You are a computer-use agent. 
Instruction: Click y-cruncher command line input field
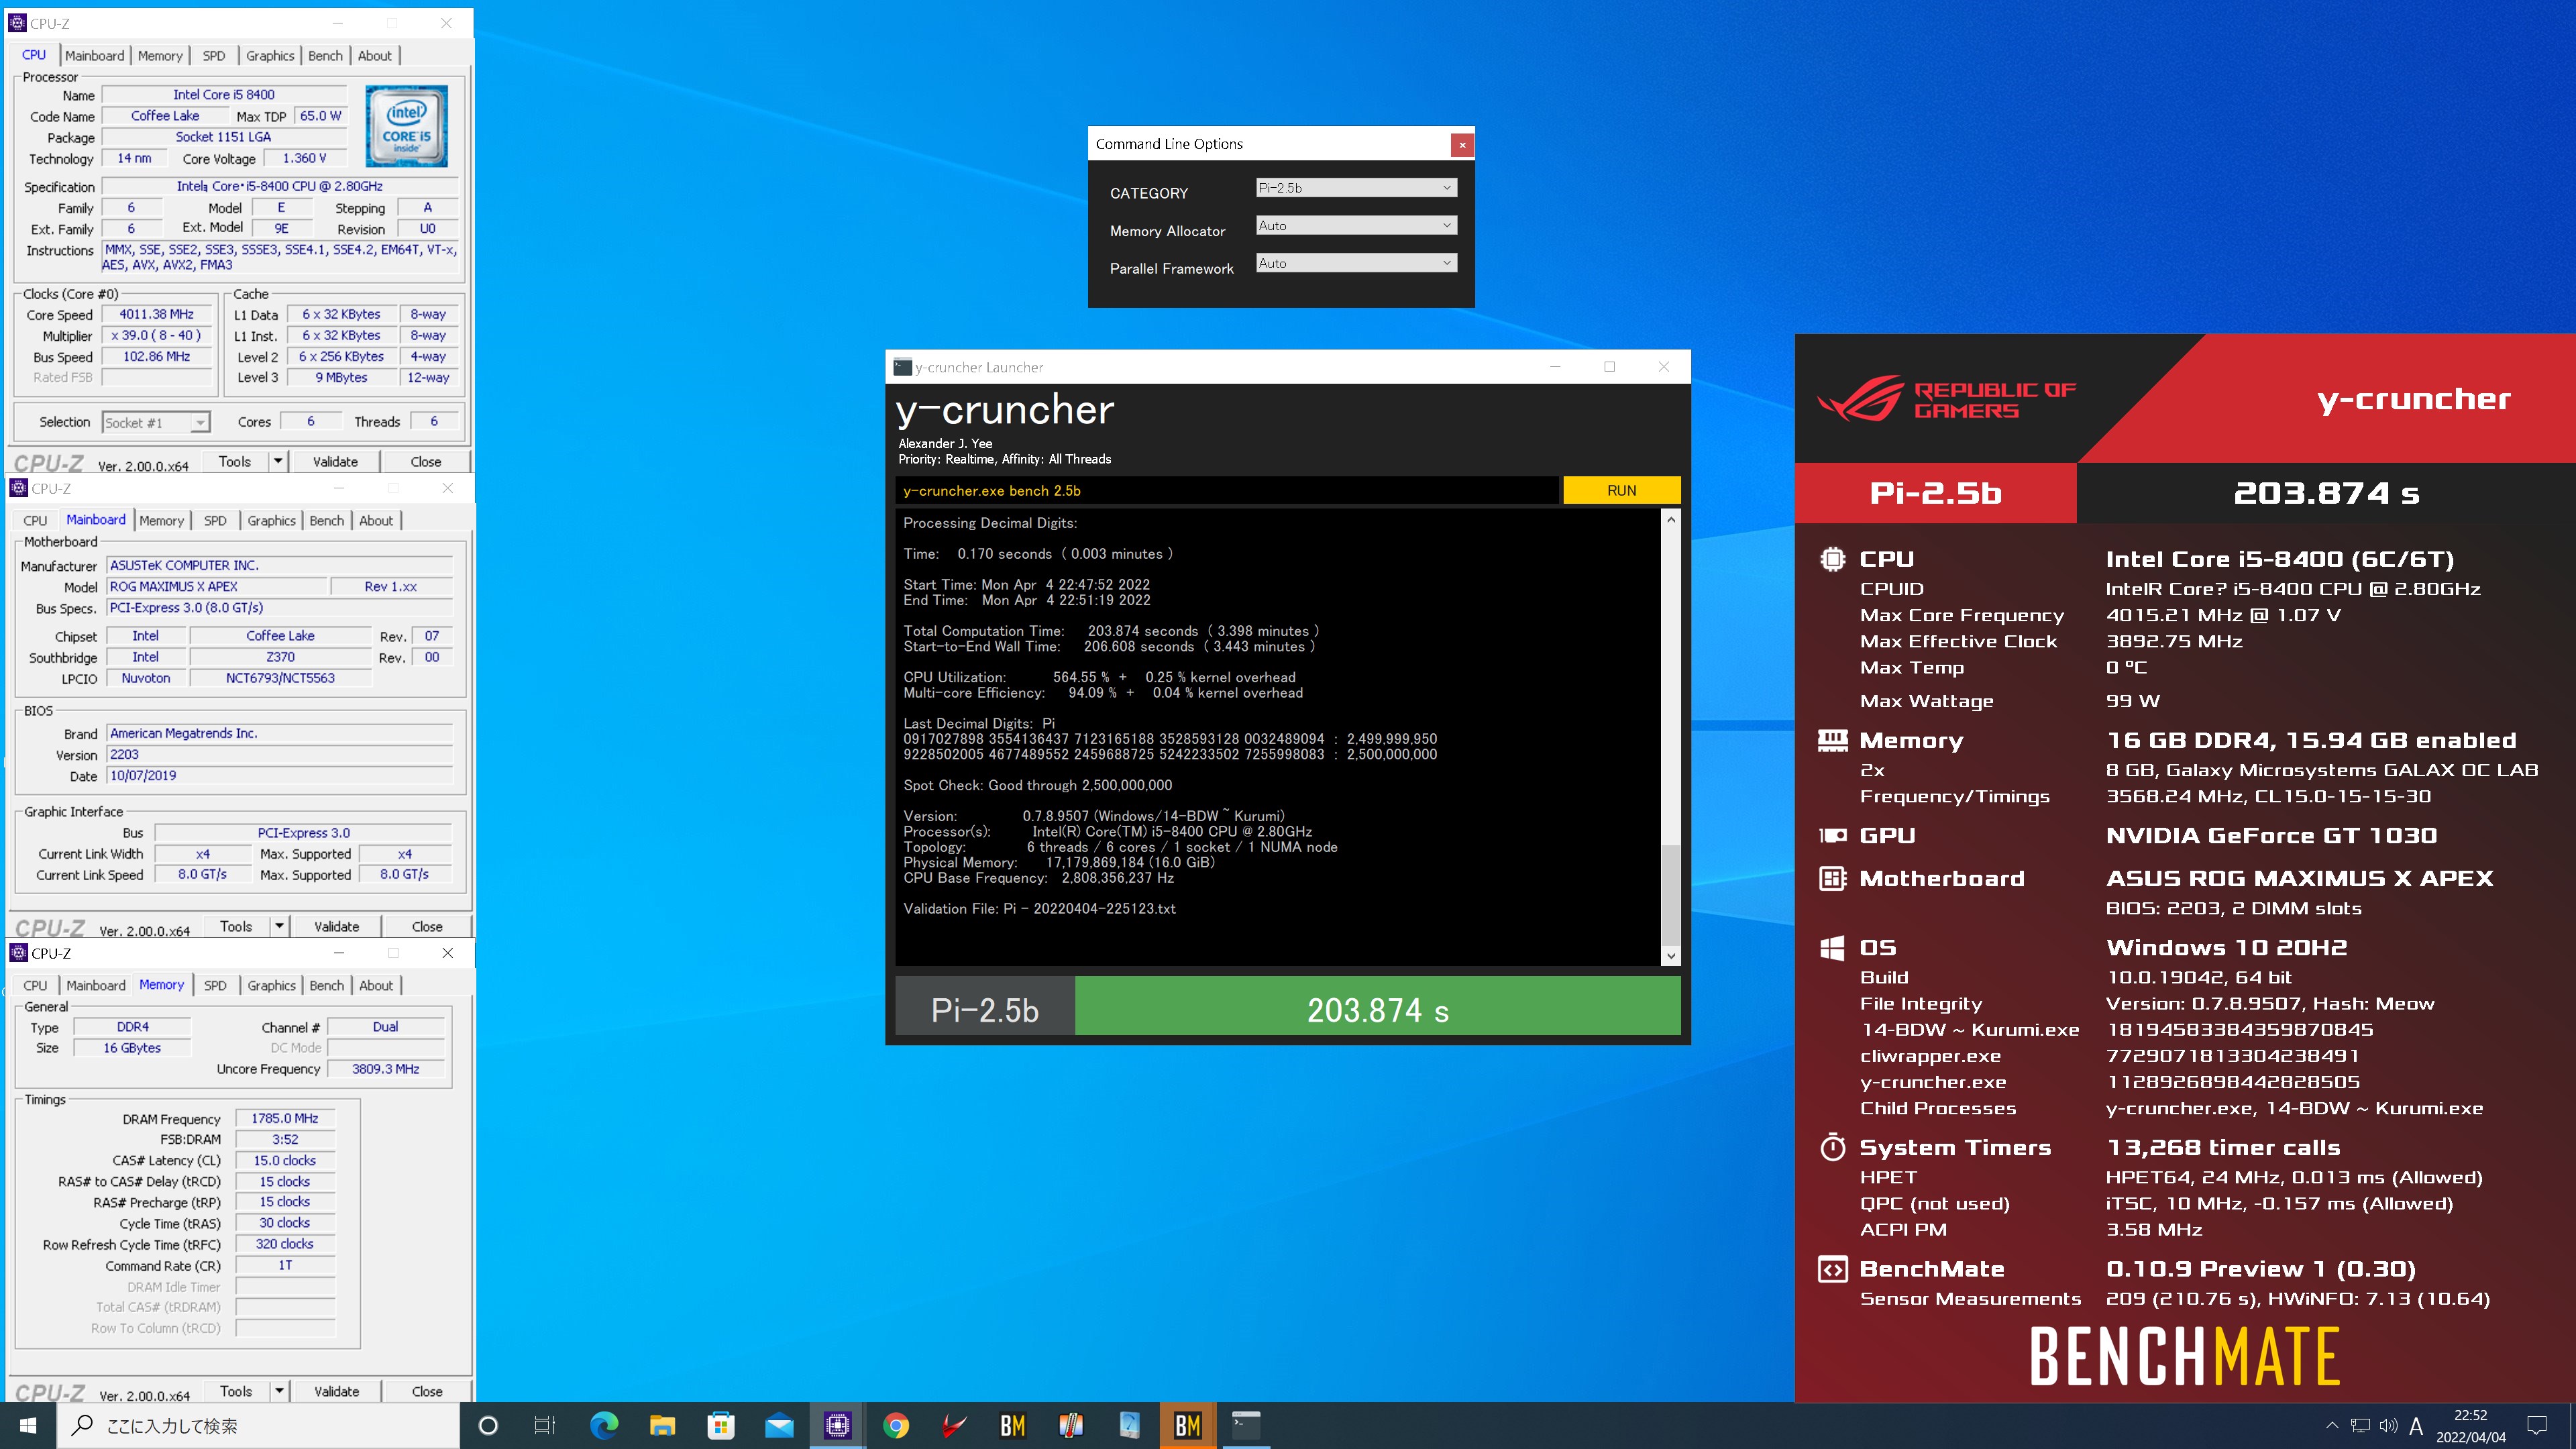(x=1226, y=491)
